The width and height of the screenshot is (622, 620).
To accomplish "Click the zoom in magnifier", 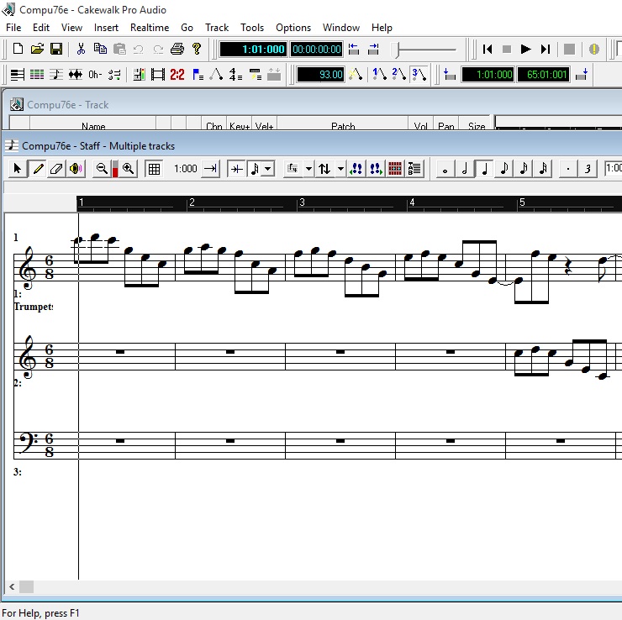I will click(129, 169).
